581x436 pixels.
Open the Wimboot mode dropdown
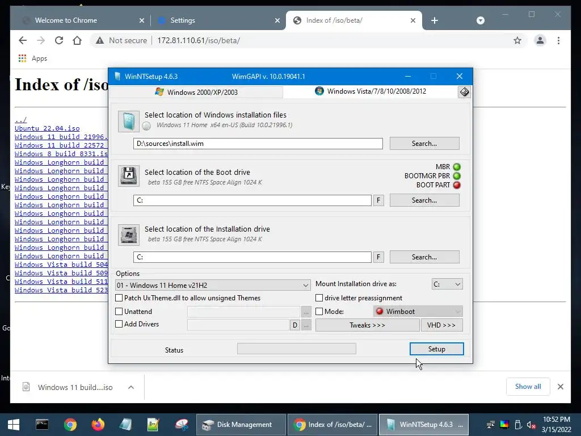point(418,312)
